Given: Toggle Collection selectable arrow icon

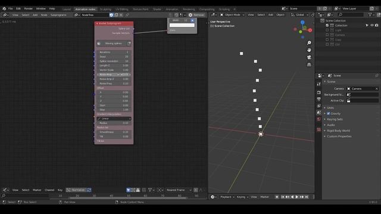Looking at the screenshot, I should coord(367,25).
